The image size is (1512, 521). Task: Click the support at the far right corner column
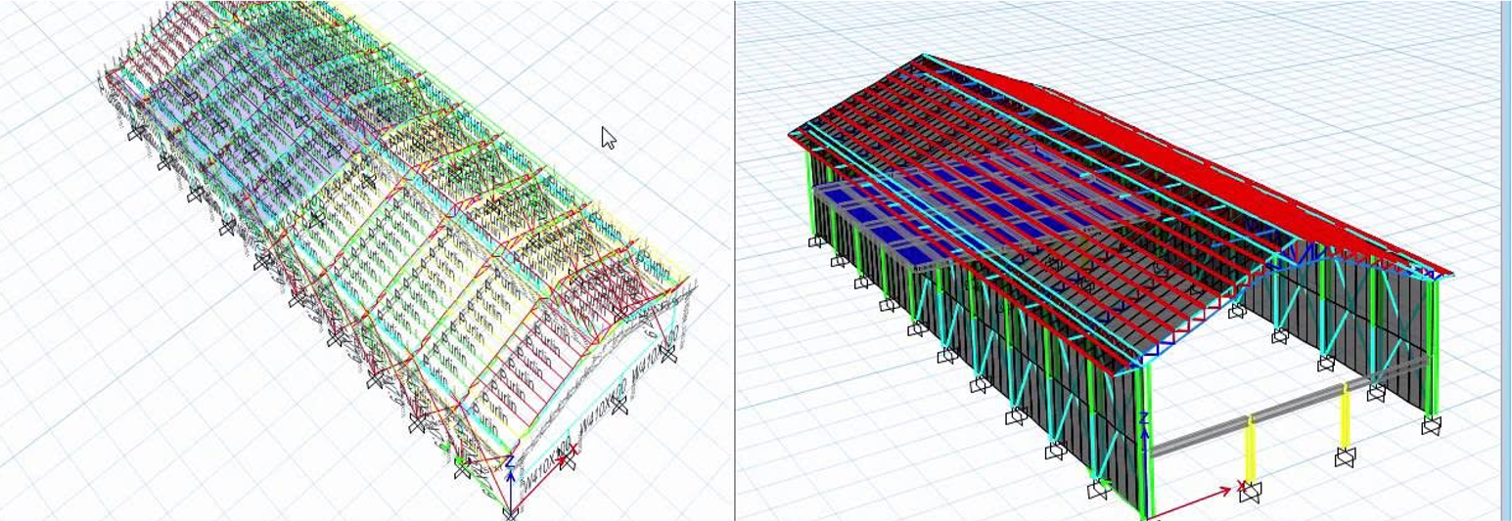coord(1431,425)
